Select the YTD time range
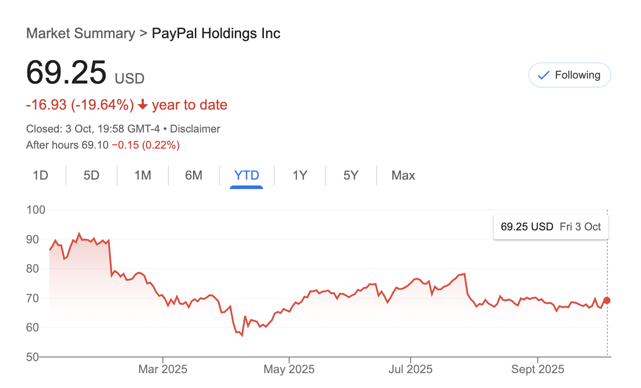Viewport: 641px width, 388px height. click(246, 176)
